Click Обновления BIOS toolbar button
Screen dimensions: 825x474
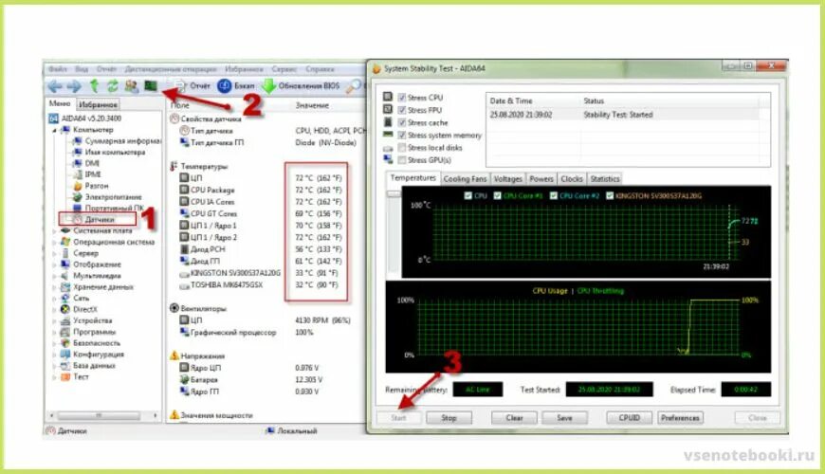tap(301, 85)
